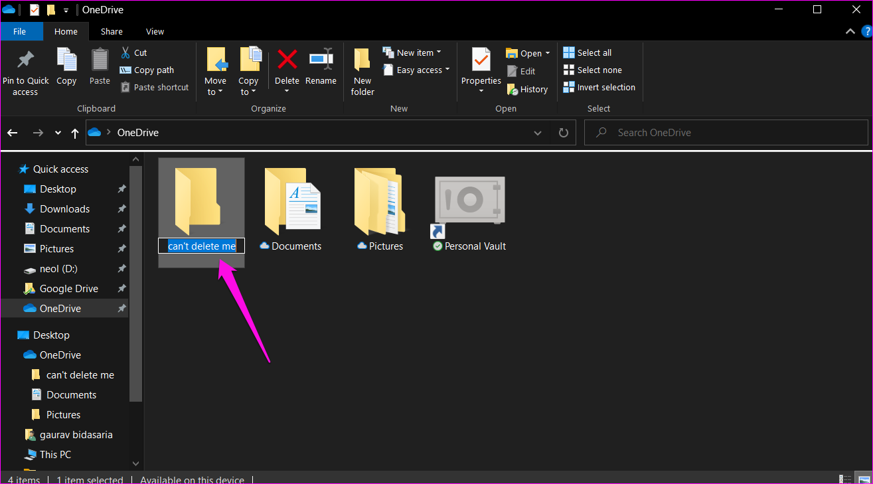This screenshot has width=873, height=484.
Task: Delete the selected folder with ribbon Delete icon
Action: 286,66
